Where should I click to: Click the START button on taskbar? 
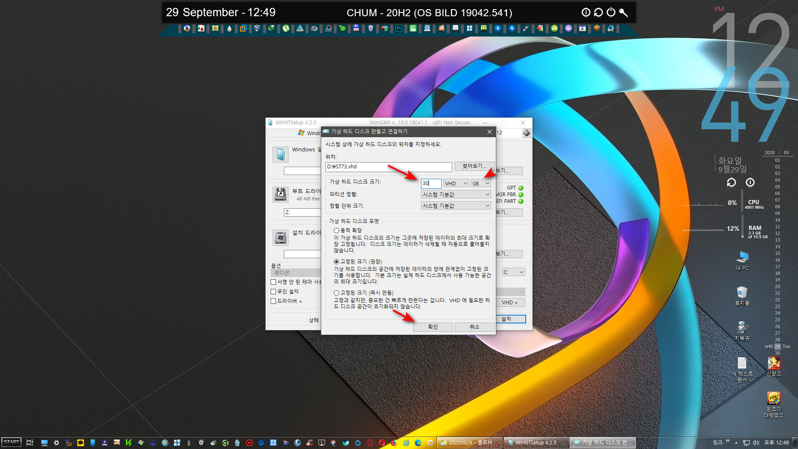tap(12, 442)
